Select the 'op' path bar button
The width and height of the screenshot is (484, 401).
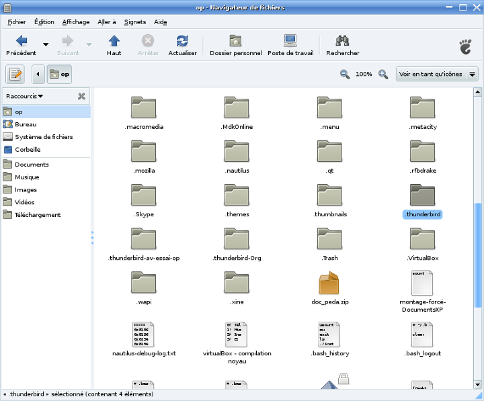coord(59,74)
